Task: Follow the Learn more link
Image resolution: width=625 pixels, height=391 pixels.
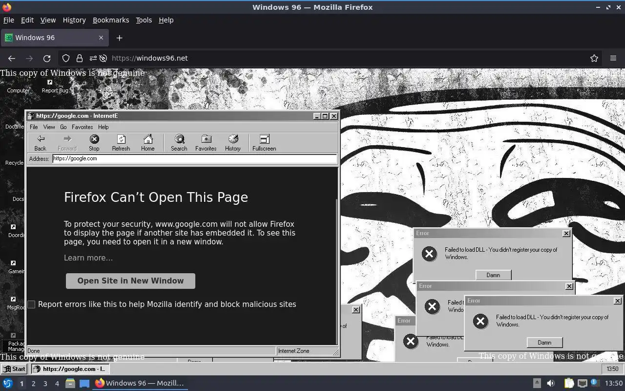Action: pyautogui.click(x=88, y=258)
